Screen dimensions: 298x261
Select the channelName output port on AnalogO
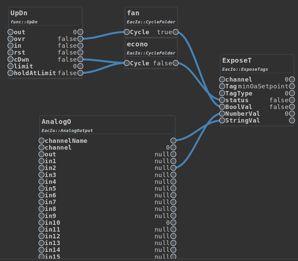173,140
